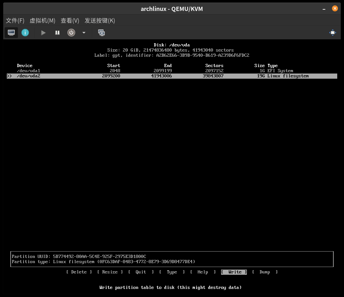Click the Size: 20 GiB disk line
Screen dimensions: 344x297
point(170,50)
